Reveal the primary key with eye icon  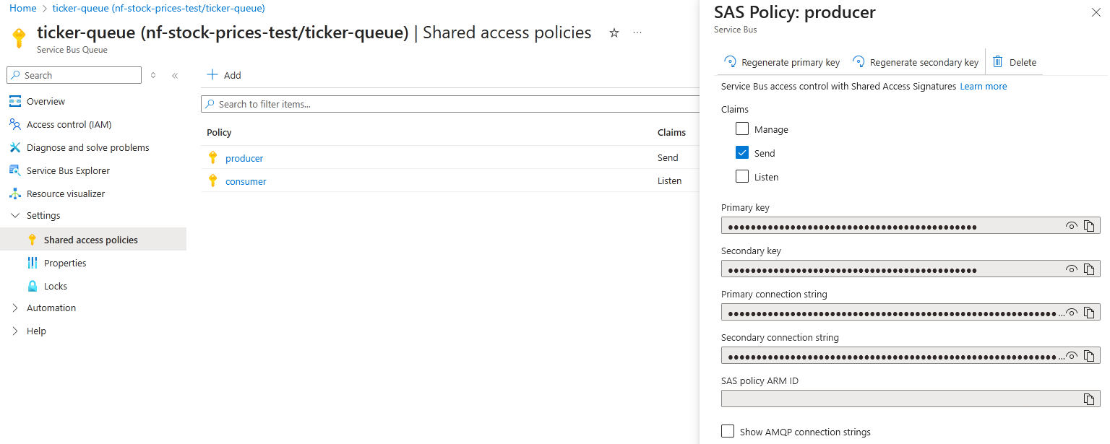1072,226
